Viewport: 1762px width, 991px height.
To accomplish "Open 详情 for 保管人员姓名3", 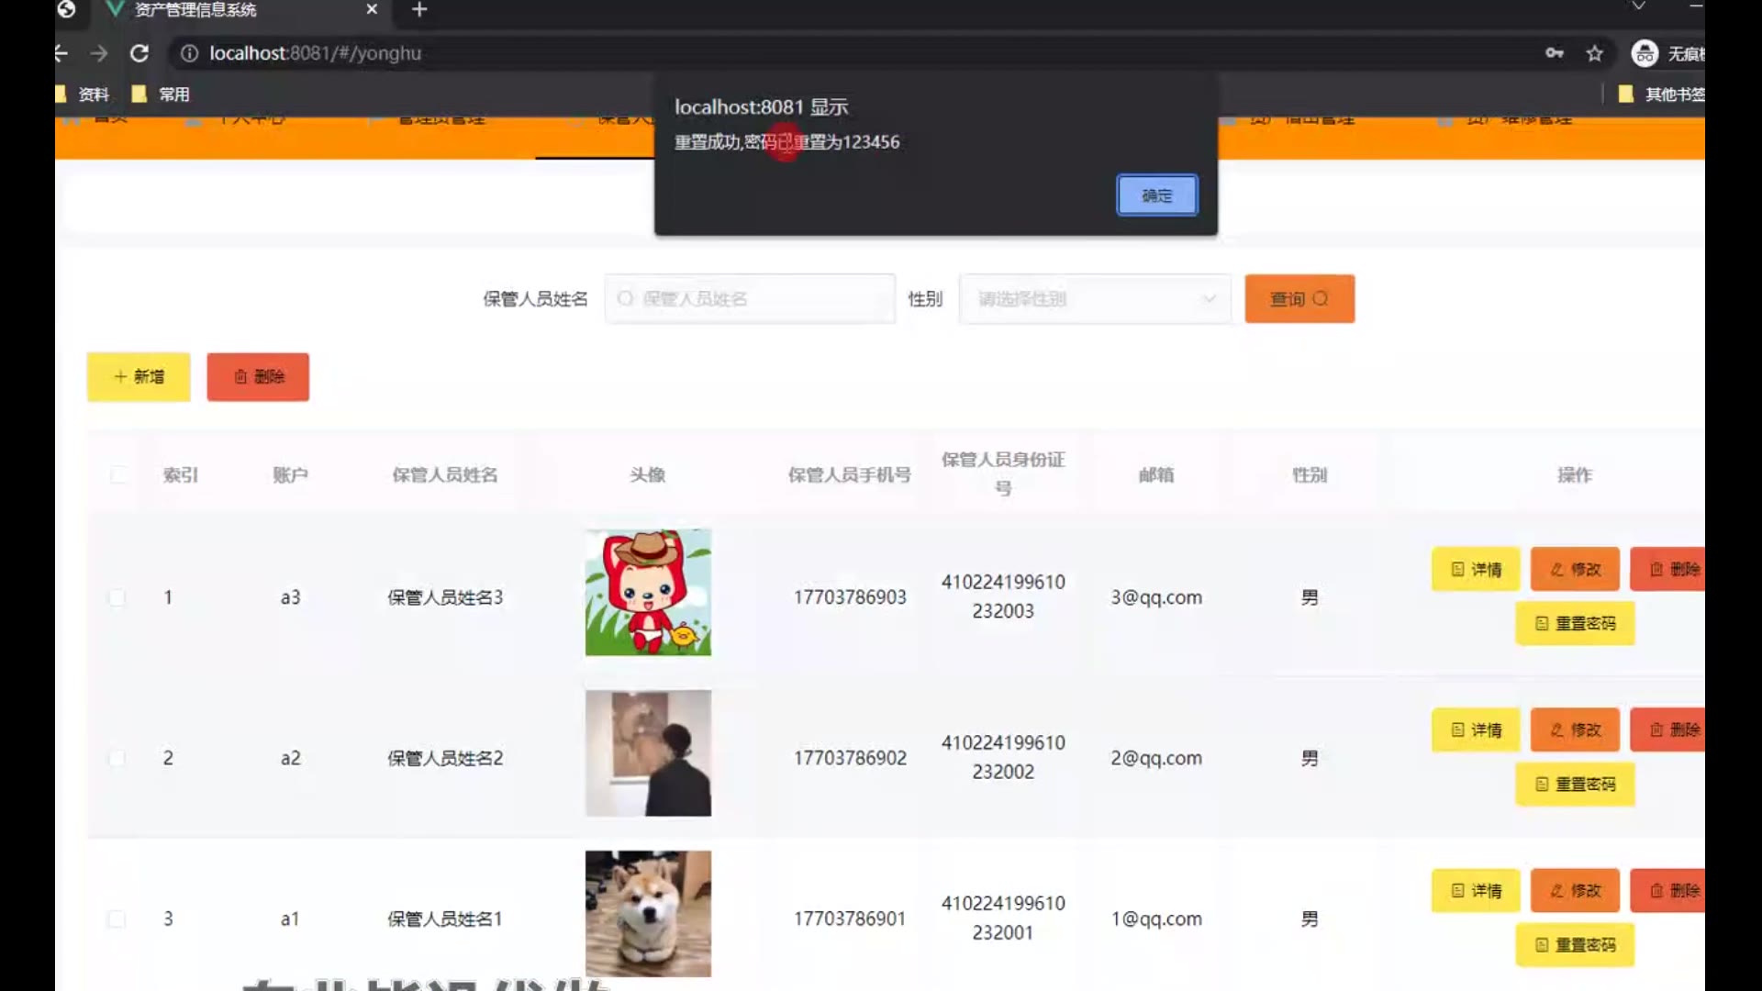I will point(1476,569).
